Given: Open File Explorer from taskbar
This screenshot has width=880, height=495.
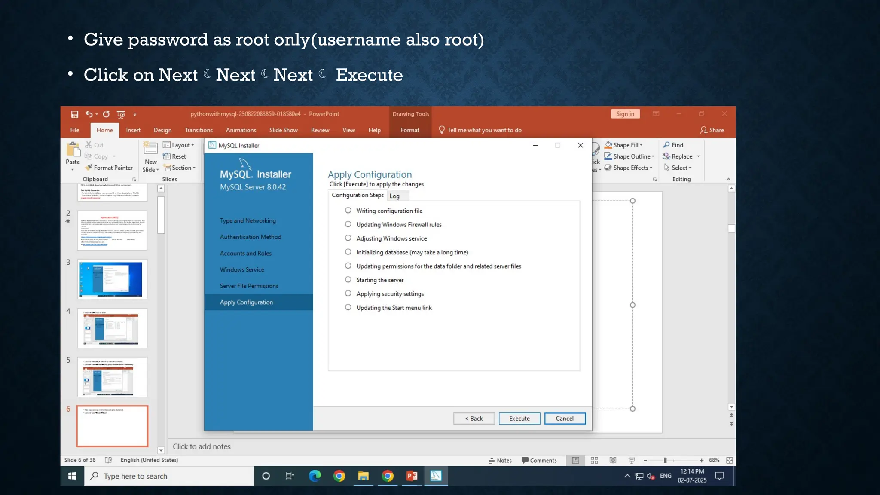Looking at the screenshot, I should (364, 476).
